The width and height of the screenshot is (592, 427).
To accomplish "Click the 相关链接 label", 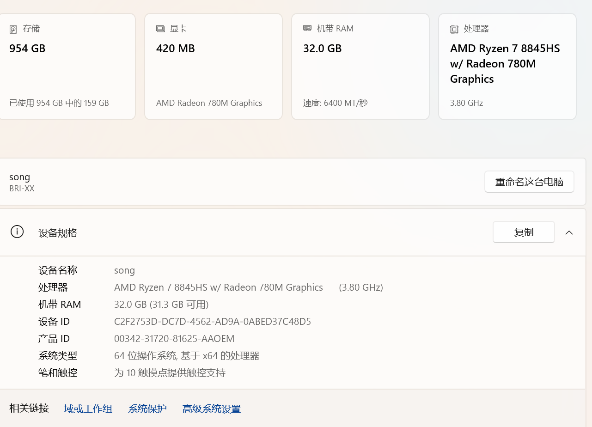I will tap(29, 409).
